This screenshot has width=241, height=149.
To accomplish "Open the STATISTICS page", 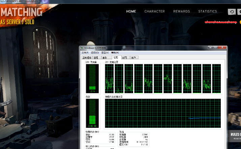I will pos(208,11).
